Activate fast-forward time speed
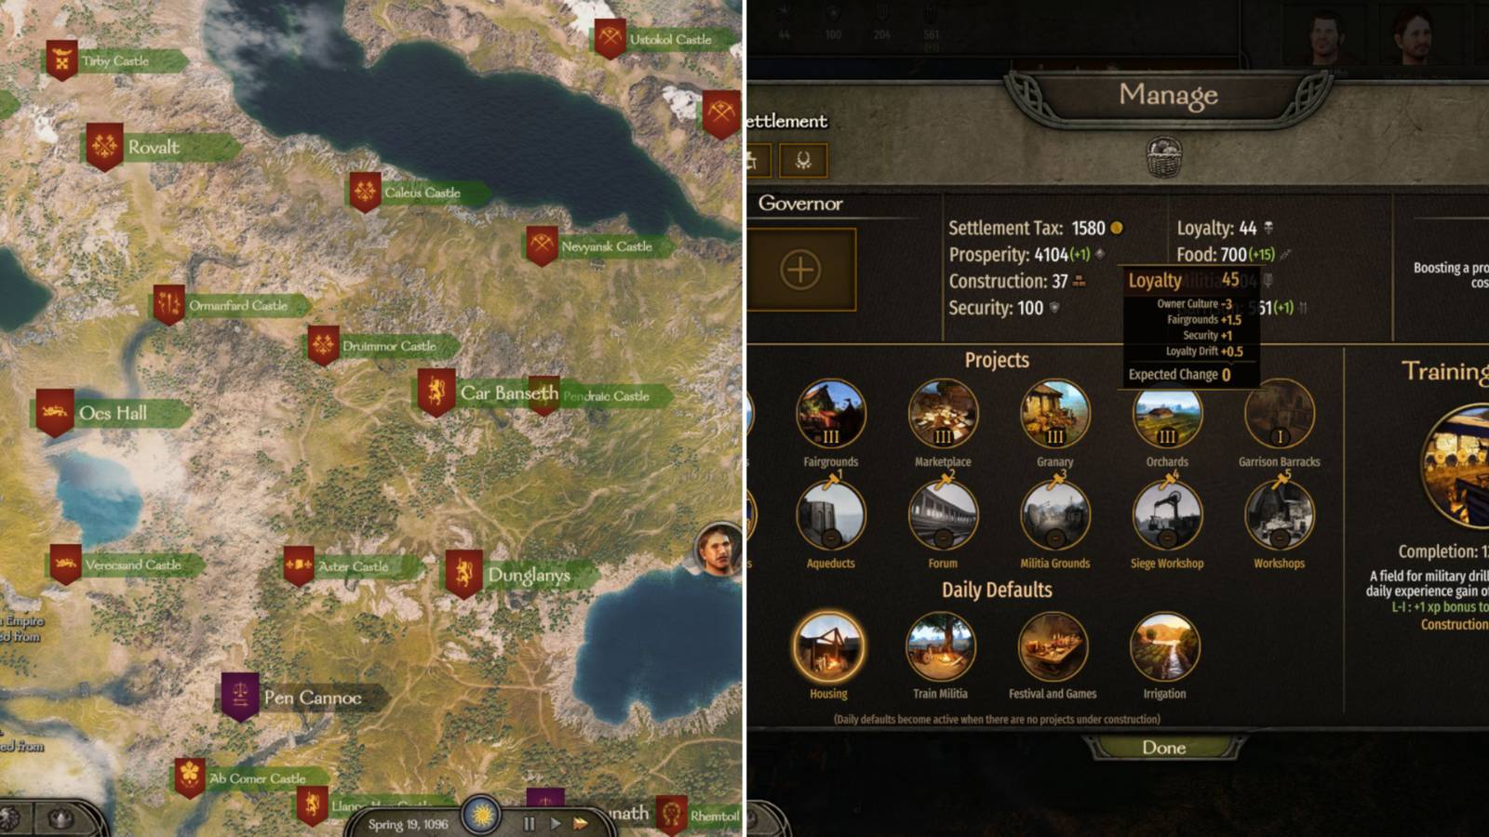 581,823
